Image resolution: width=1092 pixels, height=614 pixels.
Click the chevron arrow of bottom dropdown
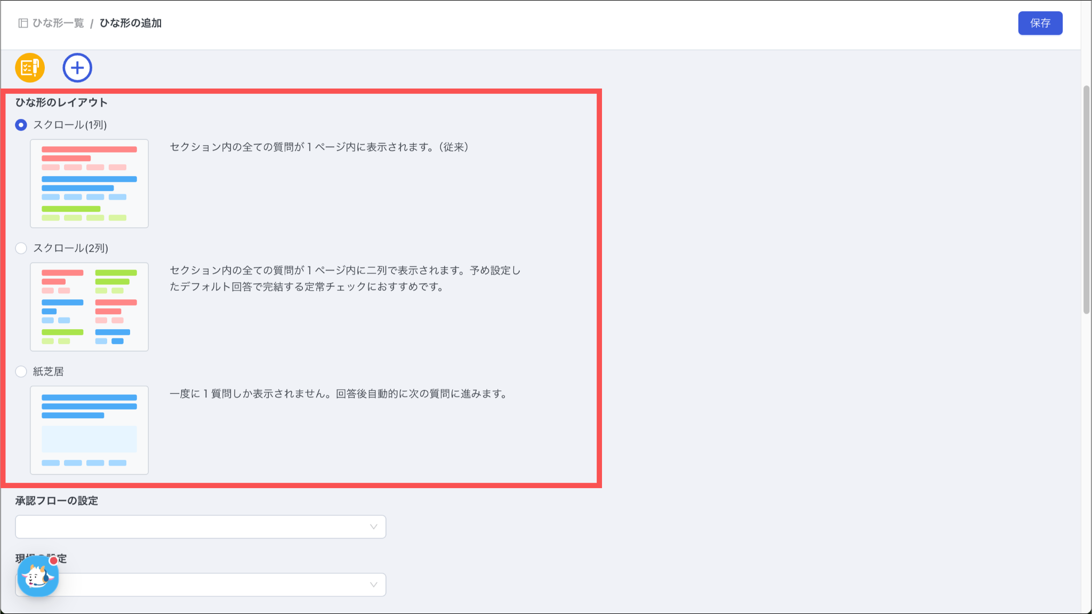pyautogui.click(x=373, y=585)
